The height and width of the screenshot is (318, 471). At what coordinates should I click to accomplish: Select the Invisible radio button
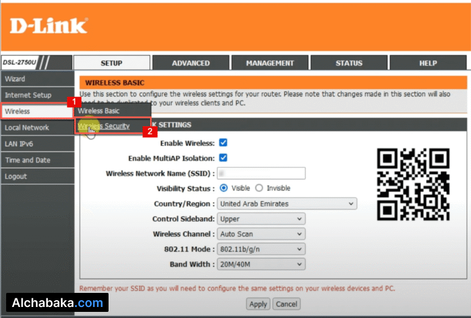(x=259, y=188)
